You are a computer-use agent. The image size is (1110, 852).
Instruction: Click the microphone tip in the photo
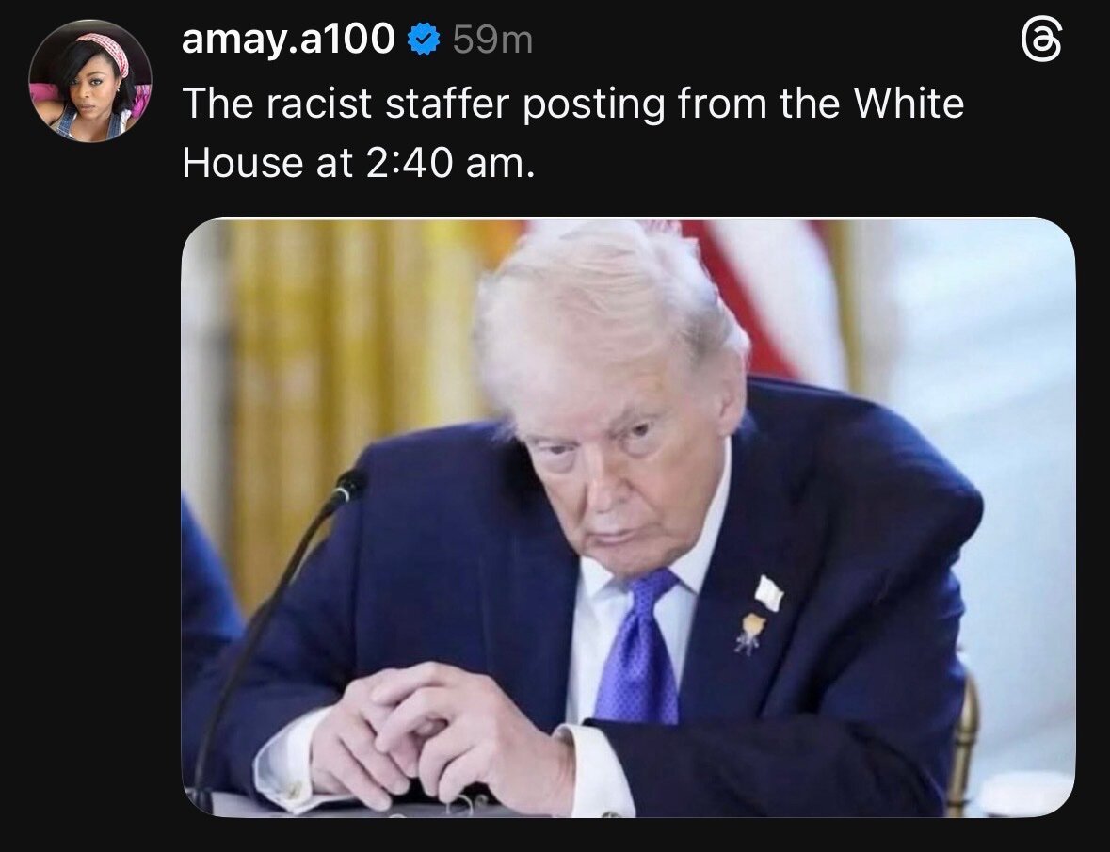pos(345,489)
